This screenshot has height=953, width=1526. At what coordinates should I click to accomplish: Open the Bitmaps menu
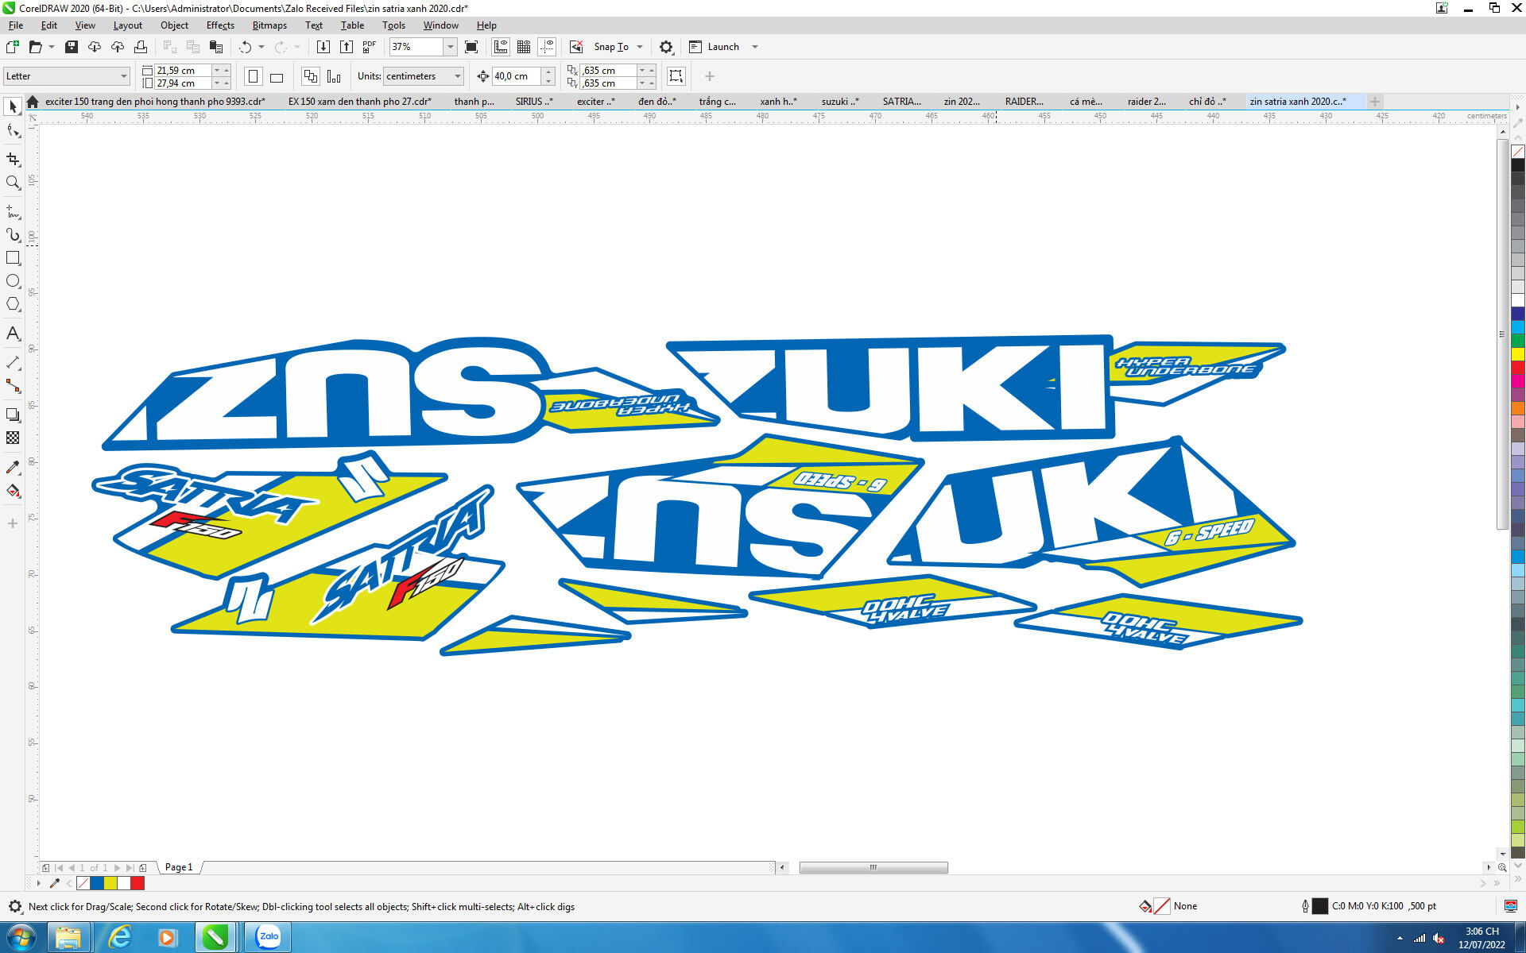269,25
